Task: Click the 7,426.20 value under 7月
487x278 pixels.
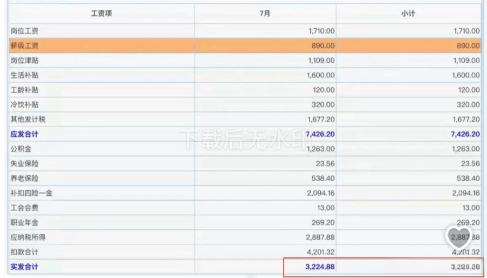Action: coord(320,134)
